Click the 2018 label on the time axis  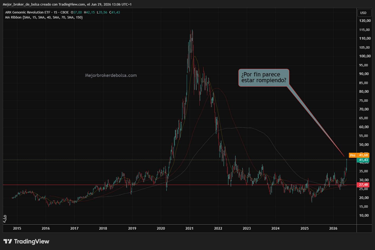tap(103, 228)
